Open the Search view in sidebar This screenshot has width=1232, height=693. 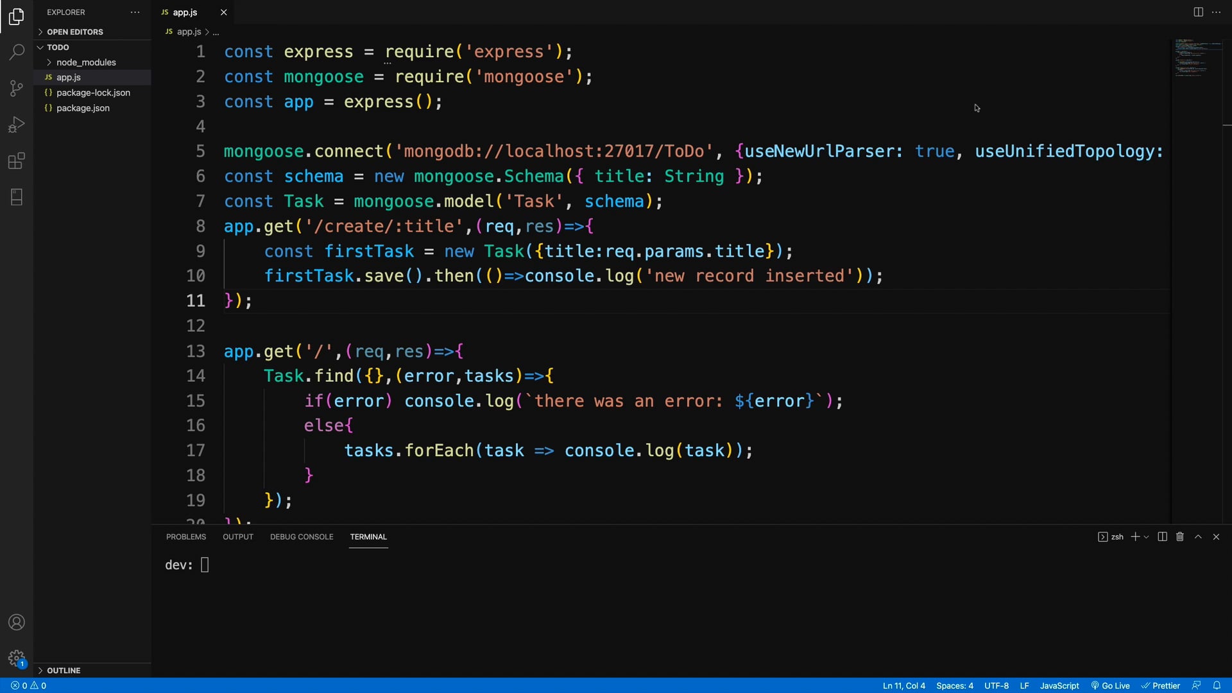[x=15, y=52]
